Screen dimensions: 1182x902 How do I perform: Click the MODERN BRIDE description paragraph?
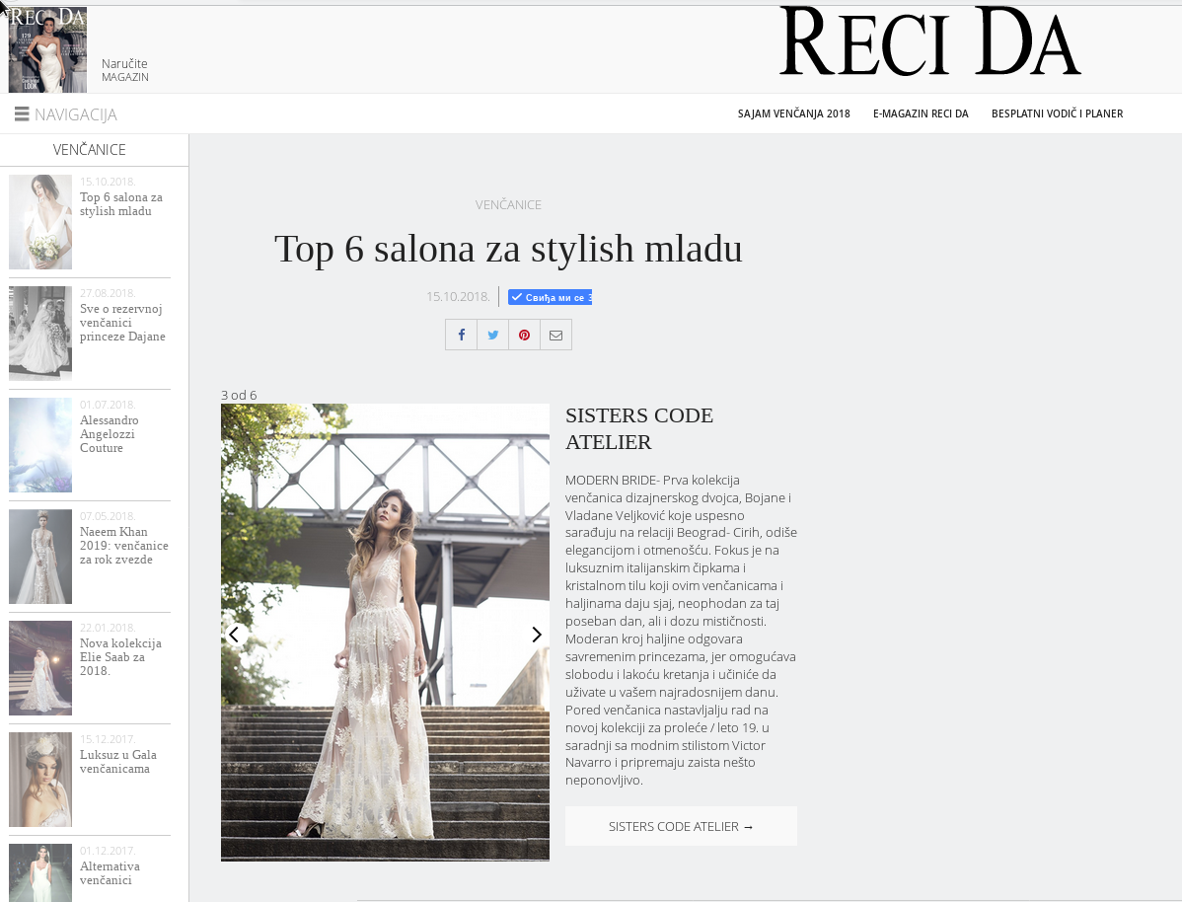tap(681, 630)
